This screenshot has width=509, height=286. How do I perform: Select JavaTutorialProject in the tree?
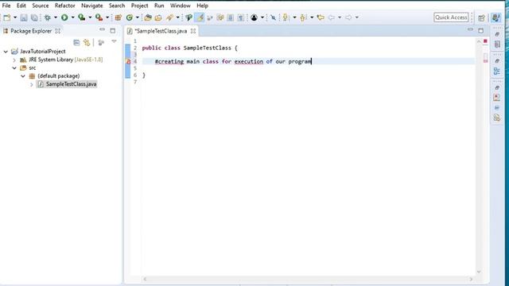42,52
